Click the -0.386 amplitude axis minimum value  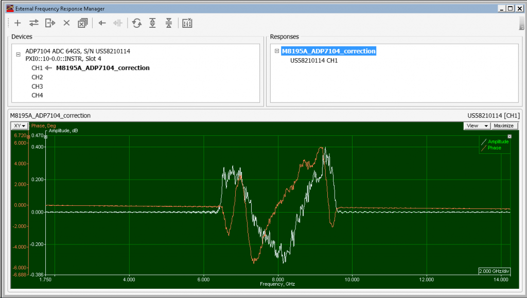37,274
